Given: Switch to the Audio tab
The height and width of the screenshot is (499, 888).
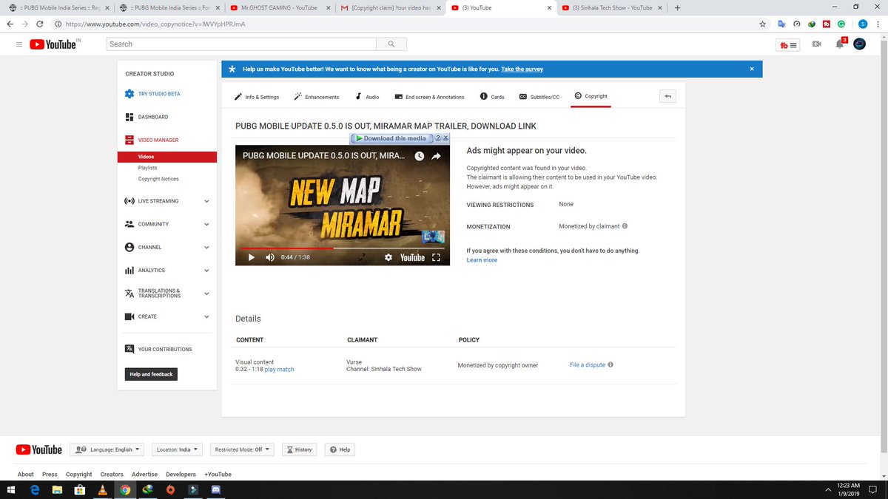Looking at the screenshot, I should click(367, 97).
